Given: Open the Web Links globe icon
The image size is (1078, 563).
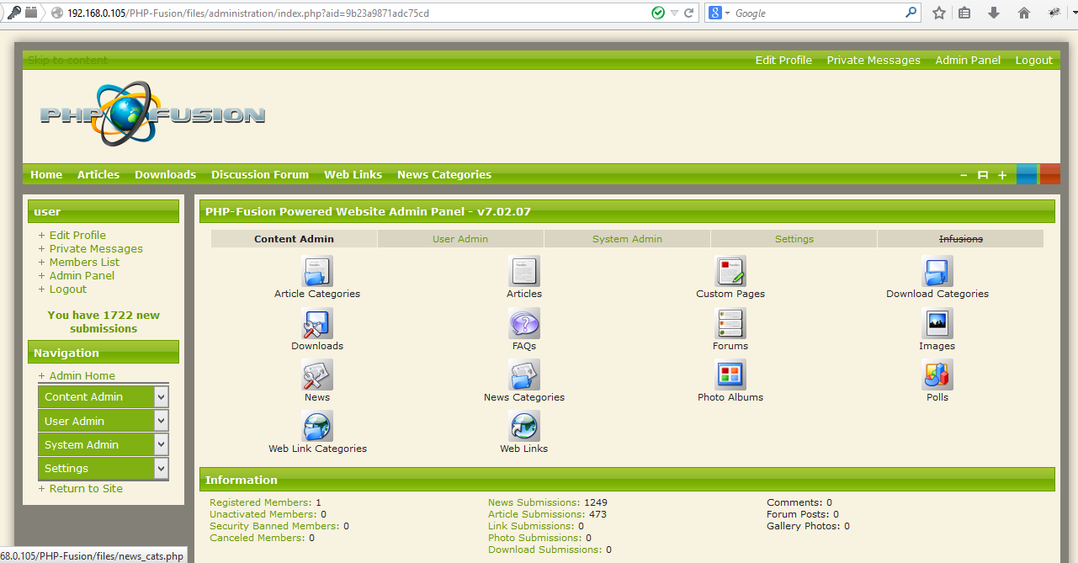Looking at the screenshot, I should click(x=524, y=427).
